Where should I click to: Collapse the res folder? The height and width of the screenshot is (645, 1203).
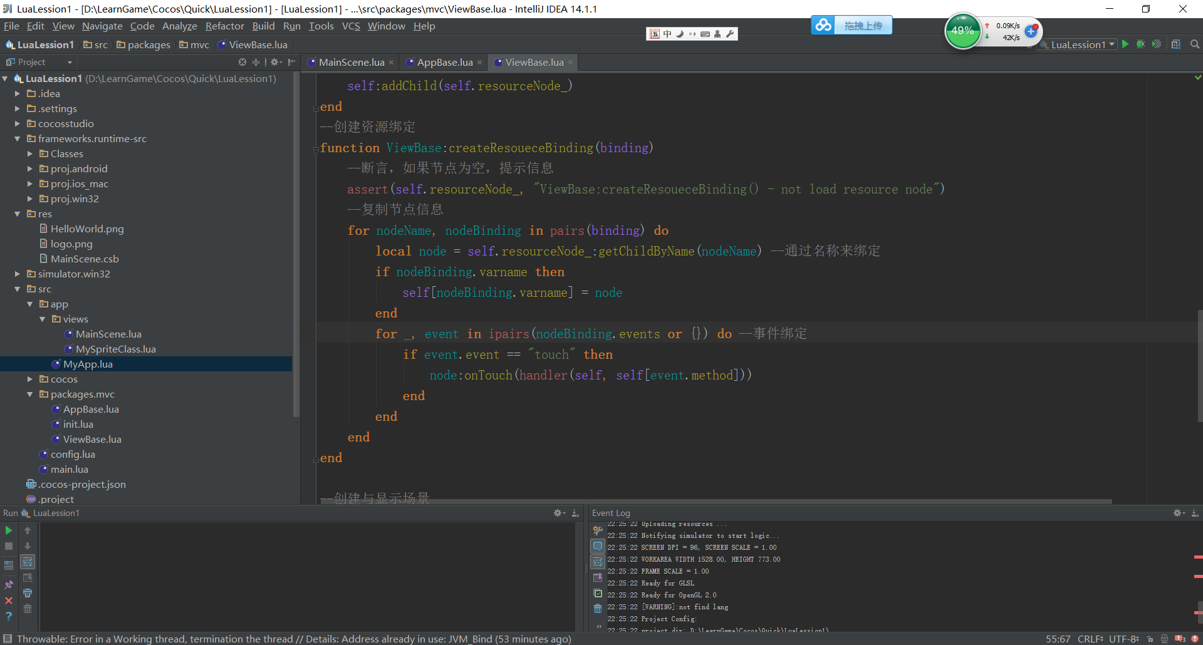click(18, 214)
